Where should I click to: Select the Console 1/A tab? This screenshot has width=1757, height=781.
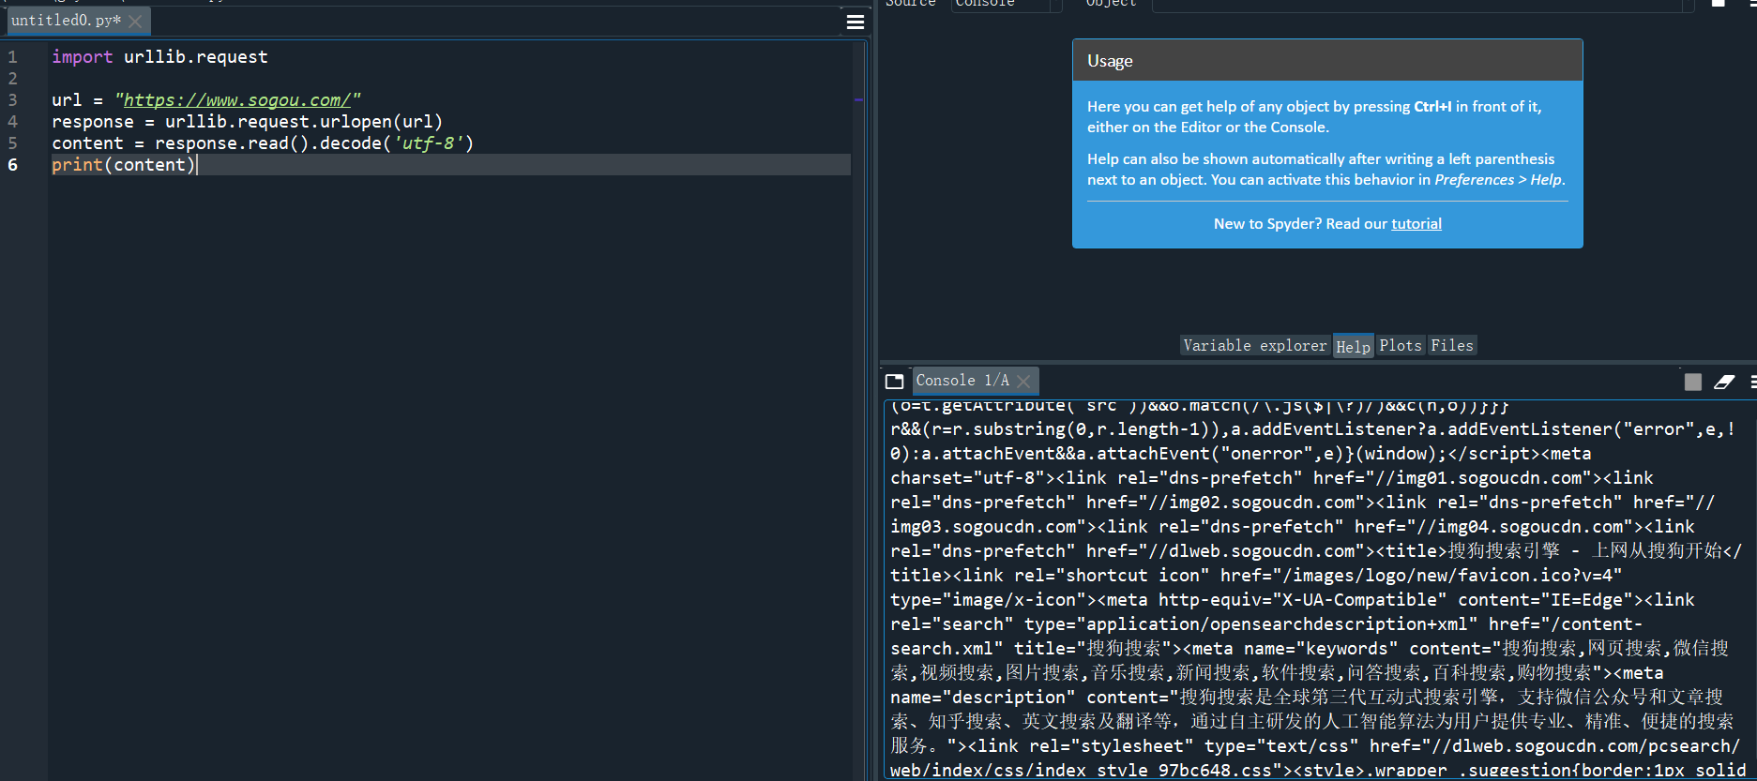click(x=962, y=381)
